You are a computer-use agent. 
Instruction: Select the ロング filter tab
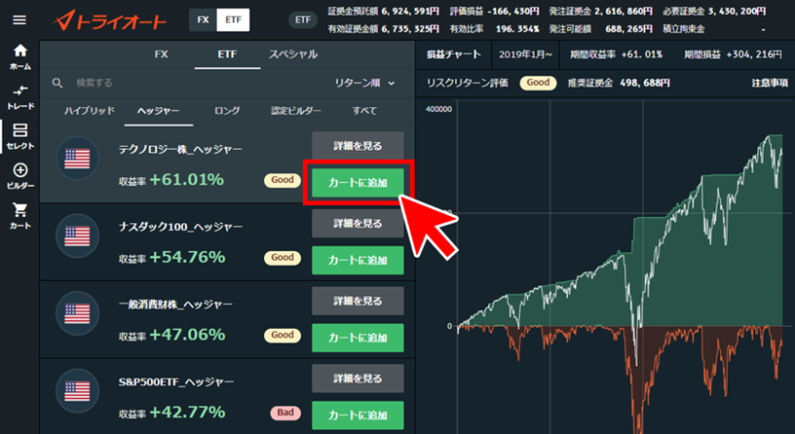click(x=227, y=111)
